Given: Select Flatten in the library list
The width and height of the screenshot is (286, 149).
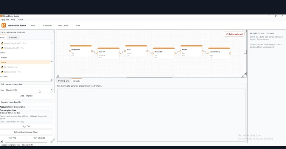Looking at the screenshot, I should 25,58.
